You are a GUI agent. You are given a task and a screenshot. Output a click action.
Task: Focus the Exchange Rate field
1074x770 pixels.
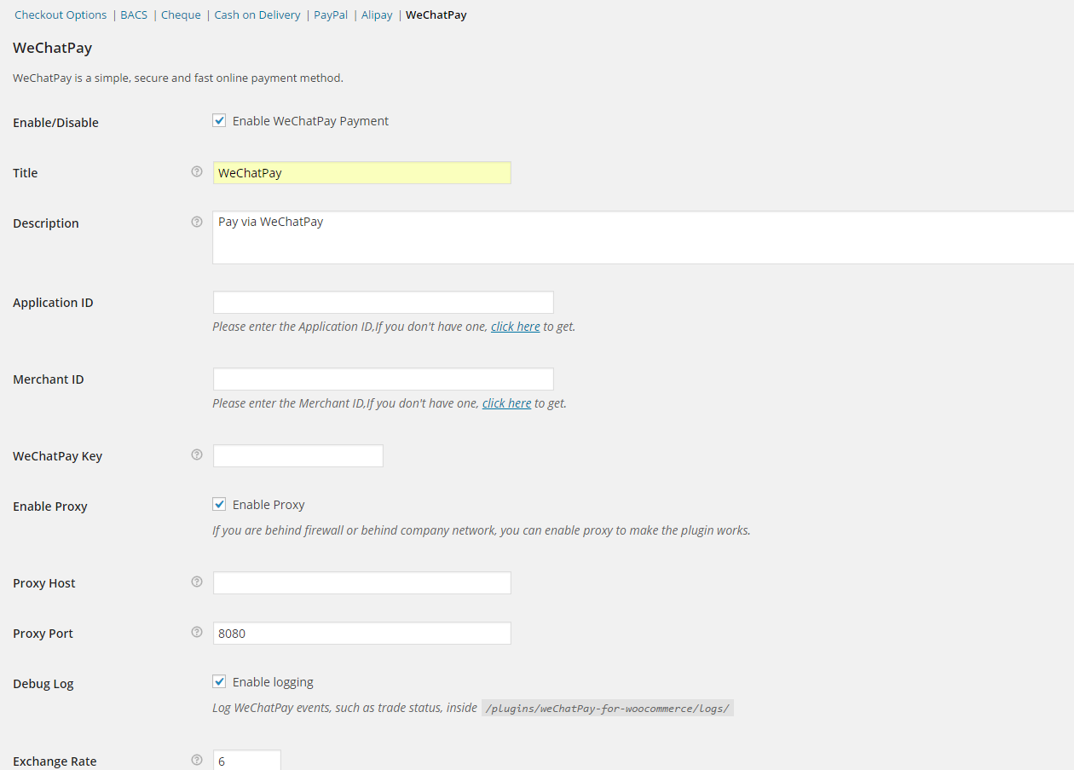pyautogui.click(x=246, y=760)
